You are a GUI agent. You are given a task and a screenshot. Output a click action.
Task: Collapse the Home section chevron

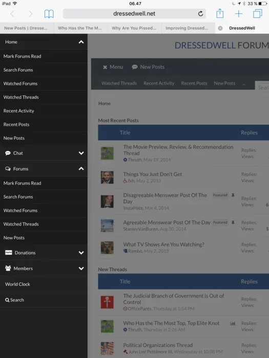81,42
